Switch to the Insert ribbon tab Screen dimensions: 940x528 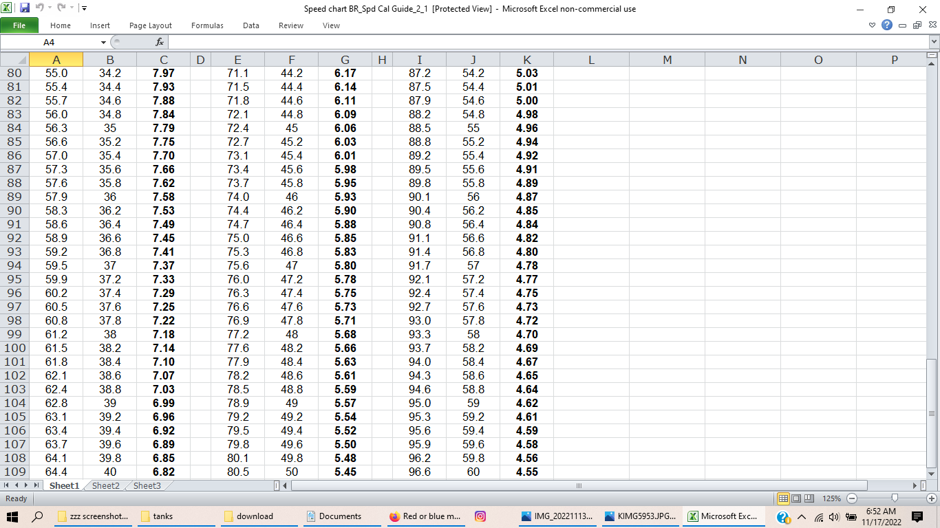(x=100, y=25)
